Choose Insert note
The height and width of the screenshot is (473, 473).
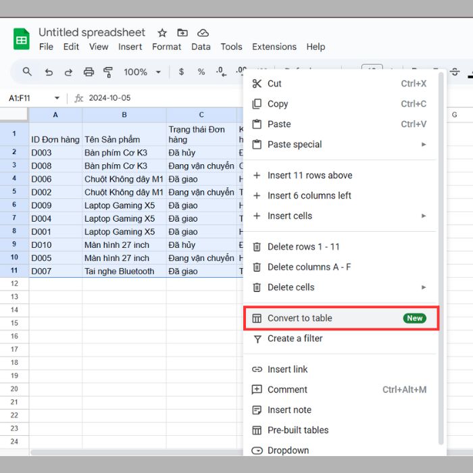pyautogui.click(x=341, y=410)
